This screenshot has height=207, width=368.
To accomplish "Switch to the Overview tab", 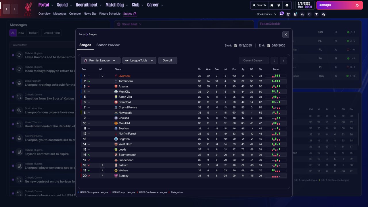I will click(x=44, y=14).
